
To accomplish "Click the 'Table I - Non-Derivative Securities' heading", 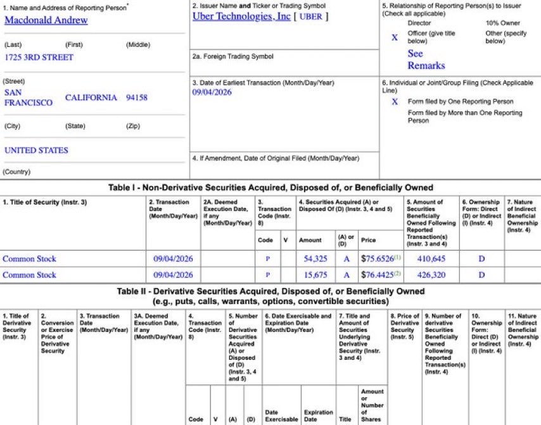I will pyautogui.click(x=270, y=187).
